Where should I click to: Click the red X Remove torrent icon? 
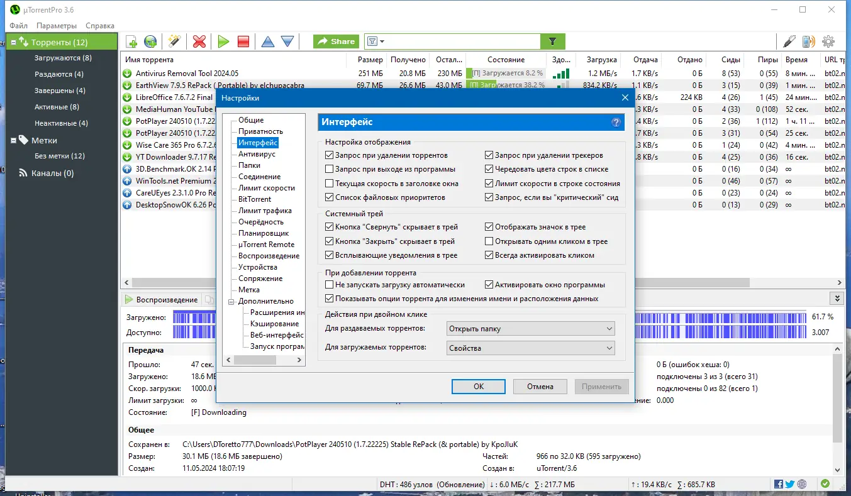(199, 41)
